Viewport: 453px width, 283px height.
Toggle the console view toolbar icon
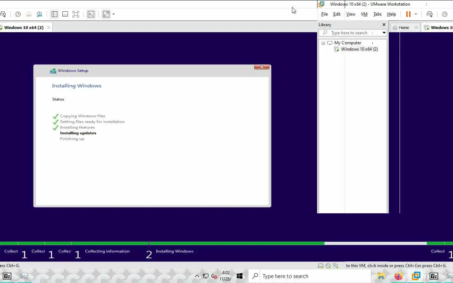tap(91, 14)
